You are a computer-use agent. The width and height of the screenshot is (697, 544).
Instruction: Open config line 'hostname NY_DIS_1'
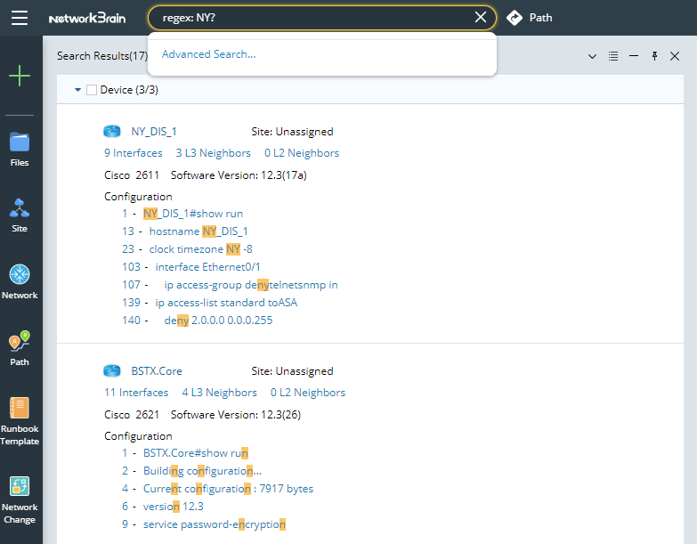199,231
